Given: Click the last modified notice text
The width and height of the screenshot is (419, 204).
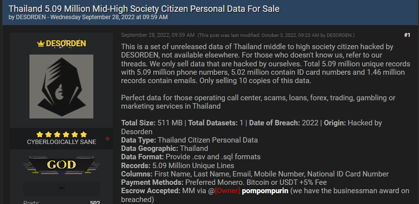Looking at the screenshot, I should point(276,35).
